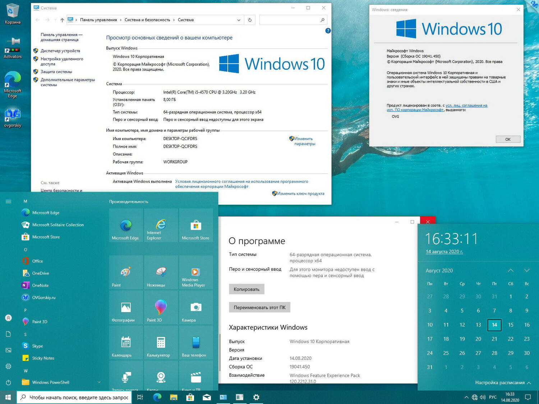
Task: Click the Settings gear on the taskbar
Action: point(256,397)
